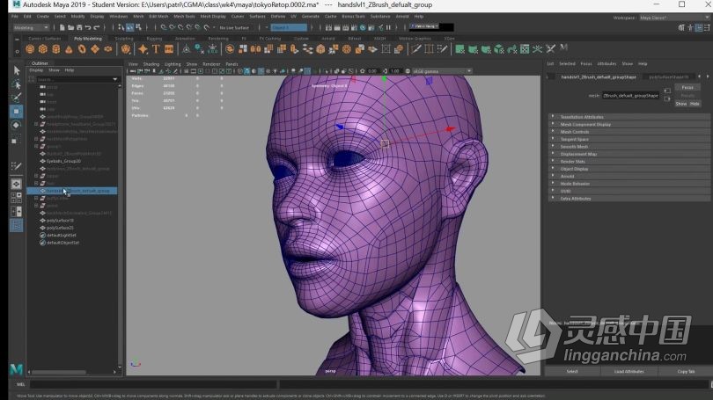Choose the highlighted Move tool in toolbox
713x400 pixels.
tap(17, 112)
